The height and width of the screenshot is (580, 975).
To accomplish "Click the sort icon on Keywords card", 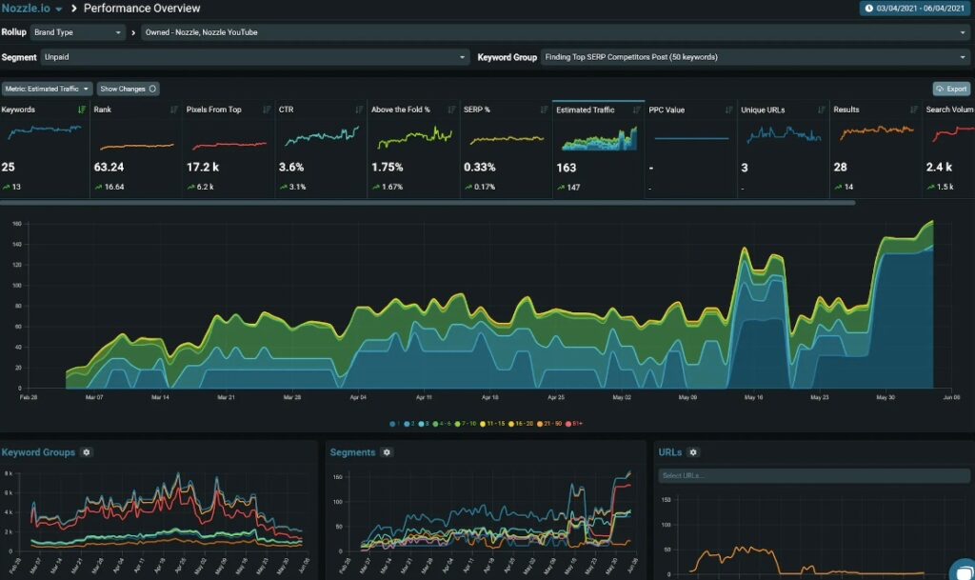I will click(x=82, y=110).
